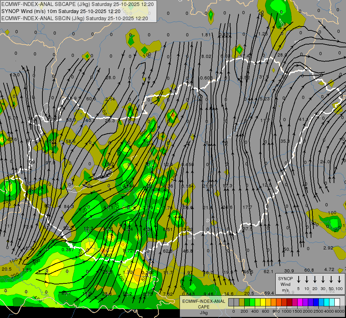Click the 84.3 value on the map
Viewport: 346px width, 318px height.
tap(69, 207)
